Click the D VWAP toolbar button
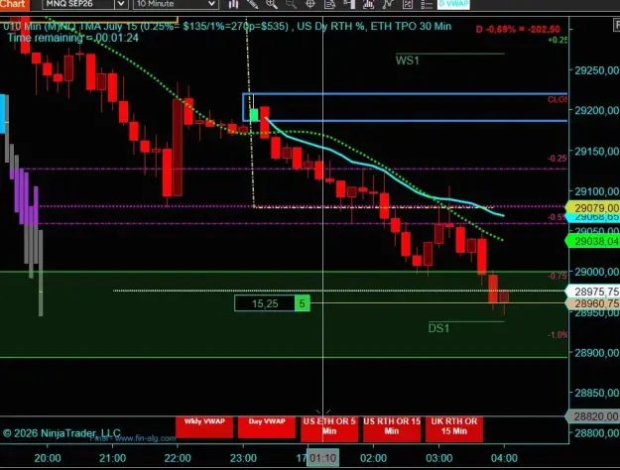This screenshot has width=620, height=470. 453,4
